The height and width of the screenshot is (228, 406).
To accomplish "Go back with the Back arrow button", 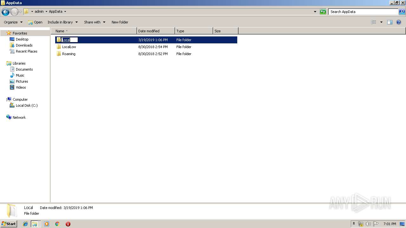I will [x=5, y=12].
